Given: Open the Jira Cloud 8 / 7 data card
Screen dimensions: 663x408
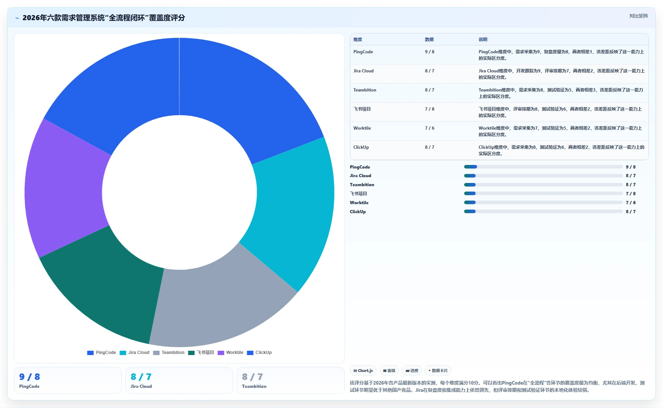Looking at the screenshot, I should point(179,380).
